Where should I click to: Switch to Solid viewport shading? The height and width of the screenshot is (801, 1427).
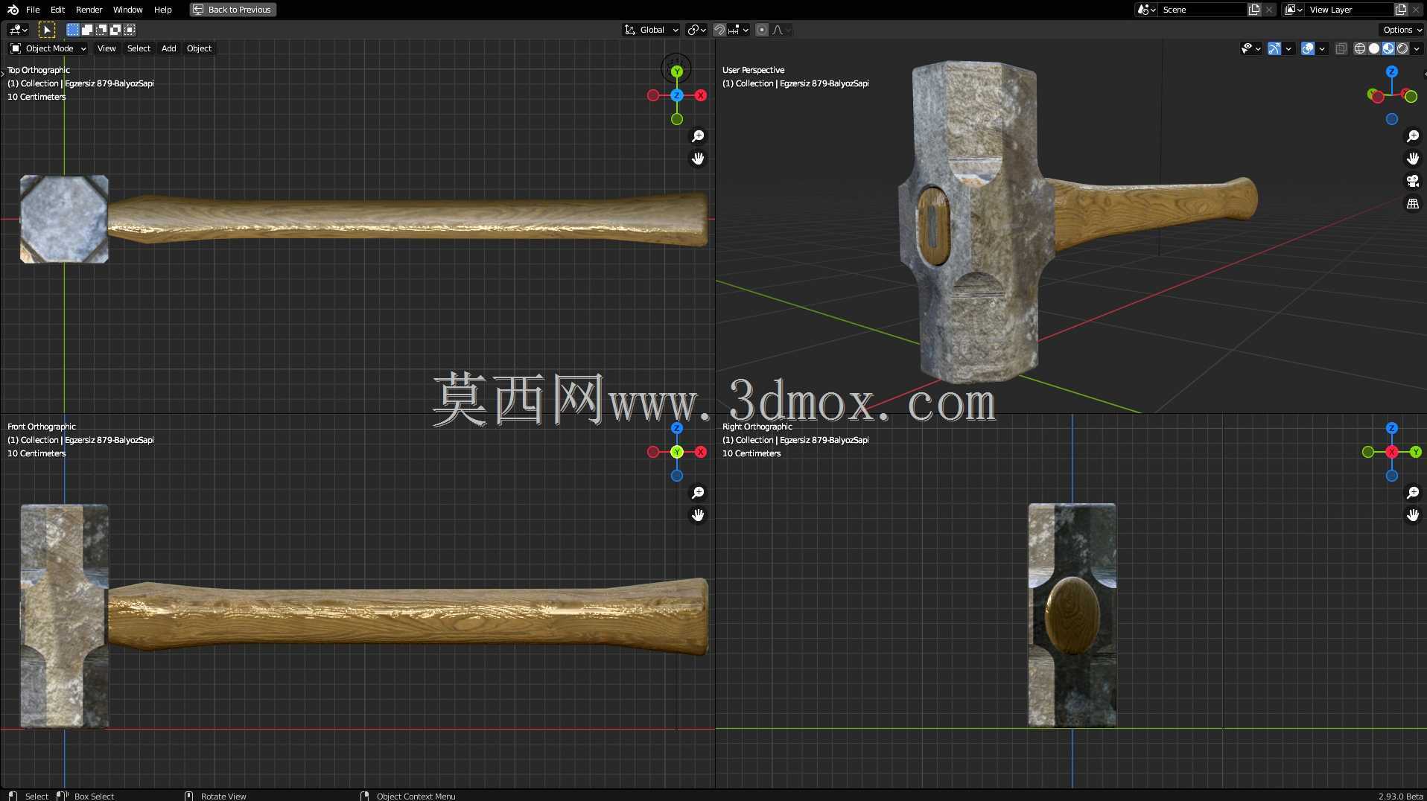1374,48
